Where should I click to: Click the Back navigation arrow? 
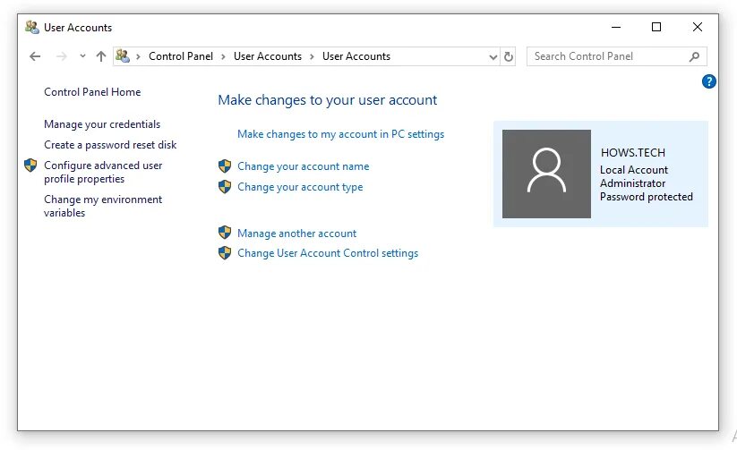(35, 56)
